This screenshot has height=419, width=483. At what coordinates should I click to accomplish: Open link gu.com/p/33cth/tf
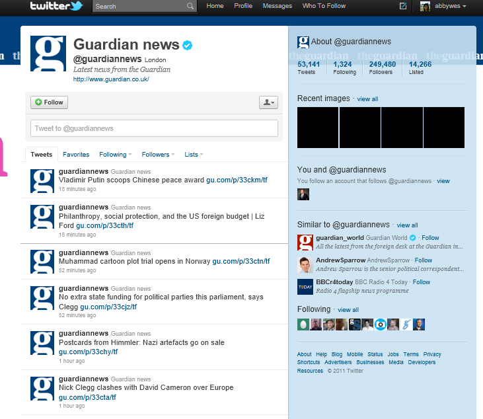pos(105,225)
